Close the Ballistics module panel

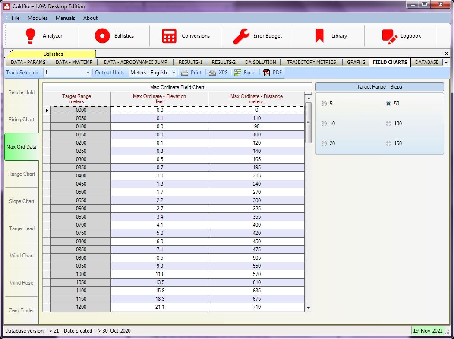click(446, 53)
